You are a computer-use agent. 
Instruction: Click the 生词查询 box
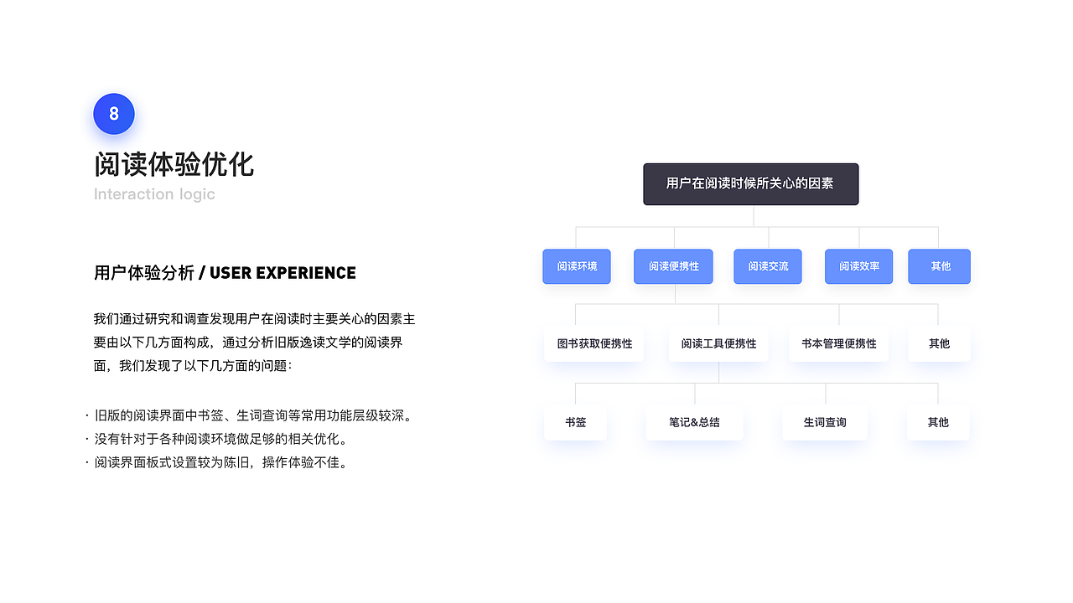825,423
